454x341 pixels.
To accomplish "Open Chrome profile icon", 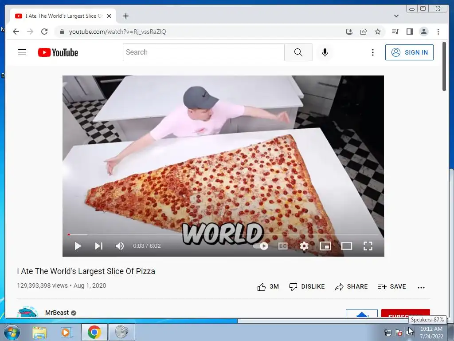I will [423, 32].
